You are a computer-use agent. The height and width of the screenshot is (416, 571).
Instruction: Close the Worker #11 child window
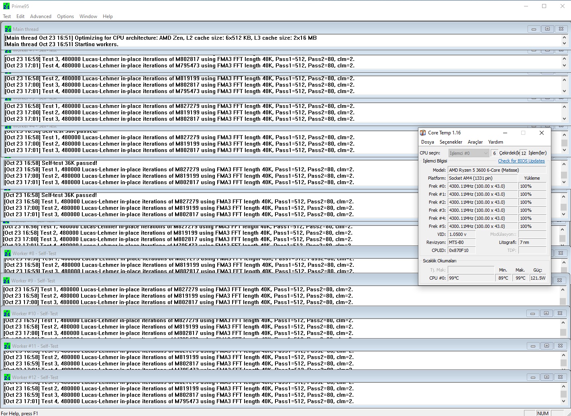coord(561,346)
